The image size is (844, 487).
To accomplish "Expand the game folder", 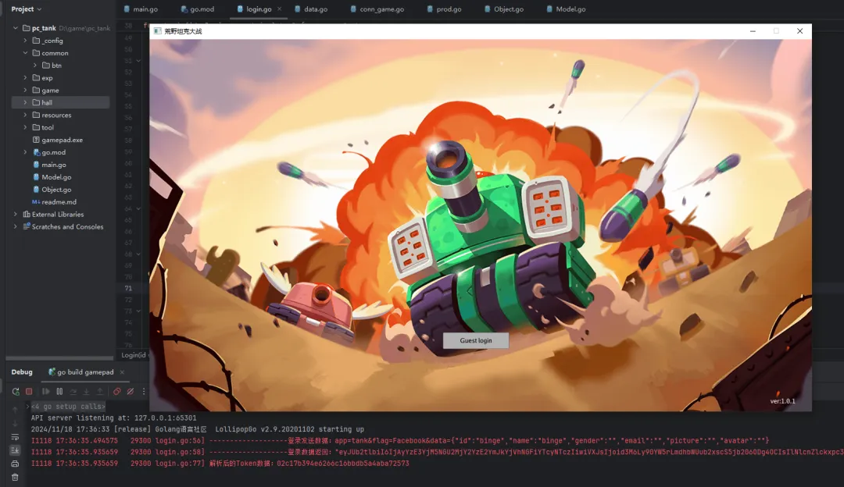I will coord(25,90).
